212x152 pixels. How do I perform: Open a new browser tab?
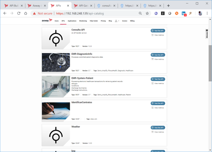pyautogui.click(x=168, y=6)
